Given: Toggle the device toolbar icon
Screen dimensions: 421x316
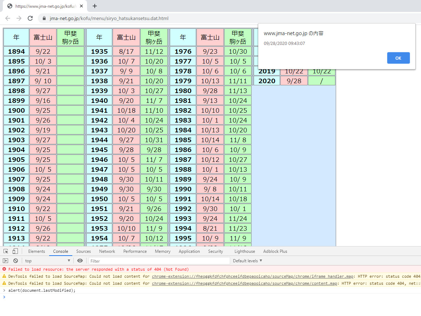Looking at the screenshot, I should pos(15,251).
